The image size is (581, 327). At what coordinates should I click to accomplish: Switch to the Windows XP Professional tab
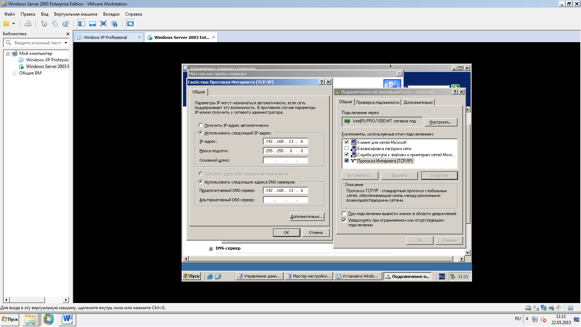(x=109, y=37)
